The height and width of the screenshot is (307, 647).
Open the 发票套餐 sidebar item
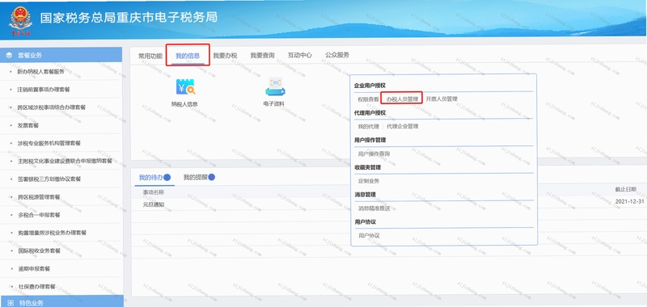tap(27, 125)
